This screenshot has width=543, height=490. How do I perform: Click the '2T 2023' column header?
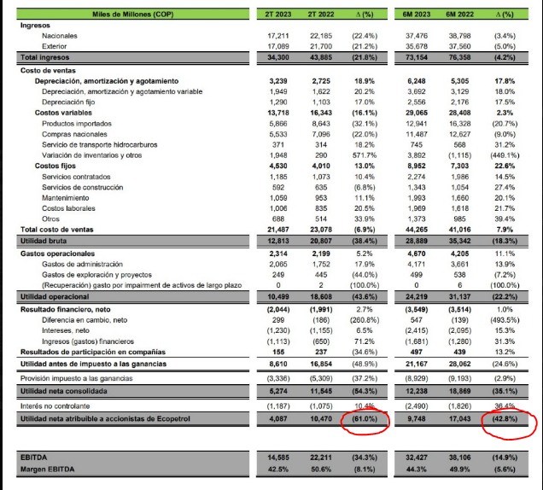[x=278, y=15]
